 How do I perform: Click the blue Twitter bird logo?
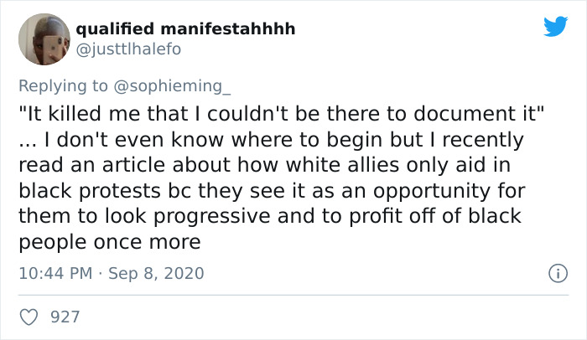[x=555, y=26]
